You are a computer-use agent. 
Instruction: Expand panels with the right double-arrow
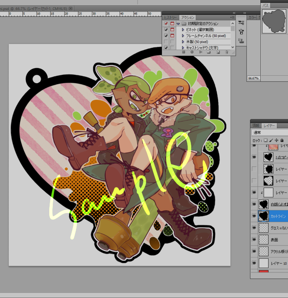244,13
